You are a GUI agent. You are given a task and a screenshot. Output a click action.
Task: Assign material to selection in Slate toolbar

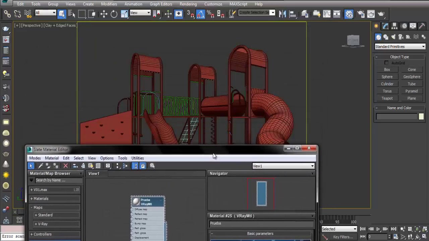click(56, 166)
